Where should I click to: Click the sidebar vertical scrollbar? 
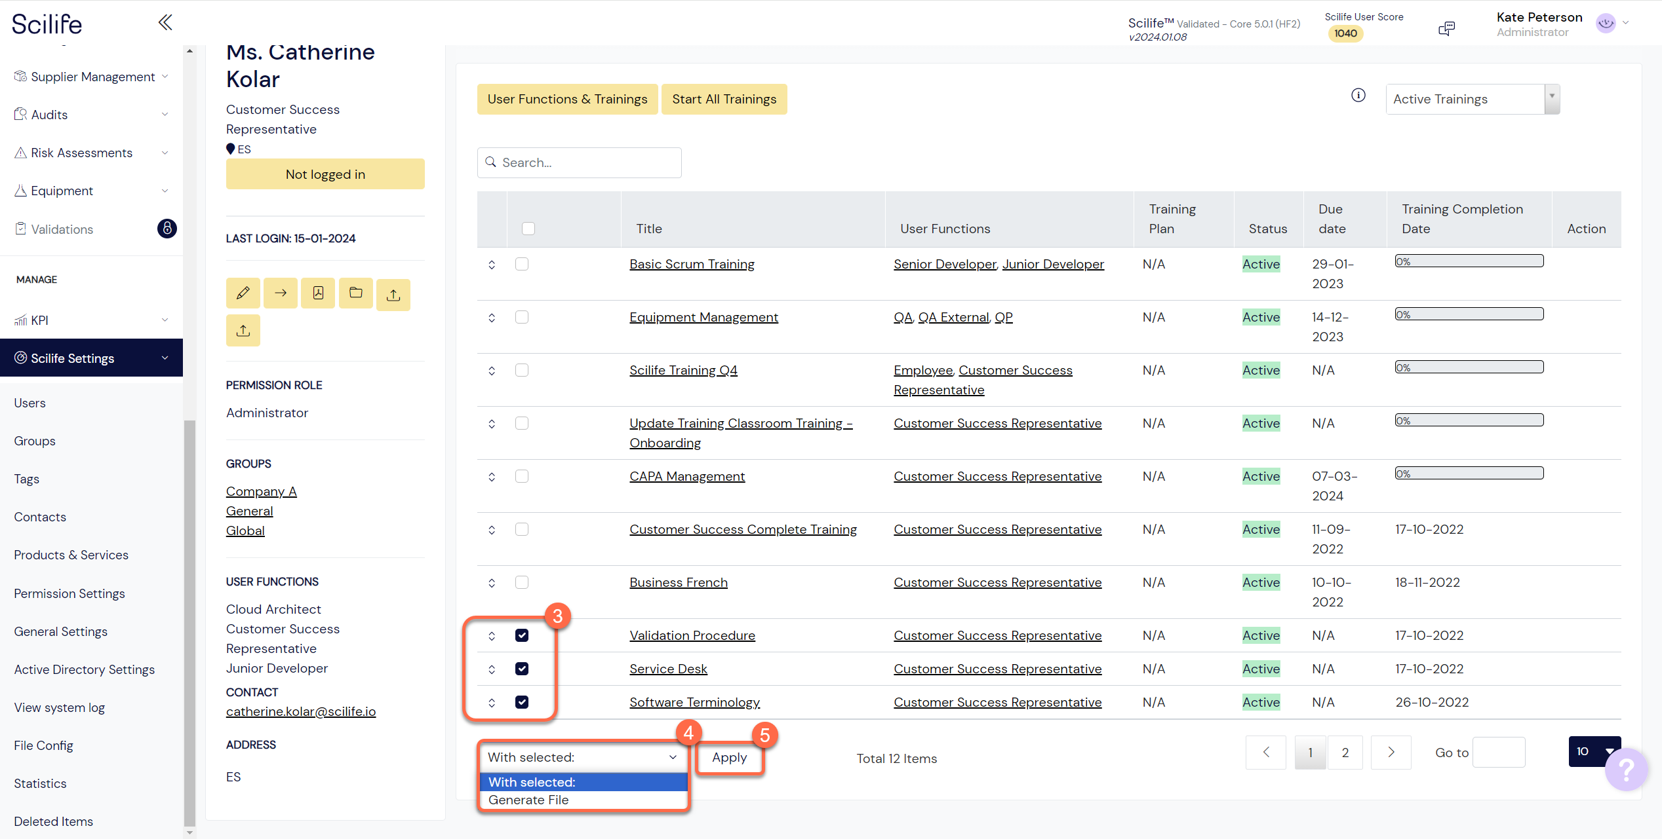click(189, 622)
